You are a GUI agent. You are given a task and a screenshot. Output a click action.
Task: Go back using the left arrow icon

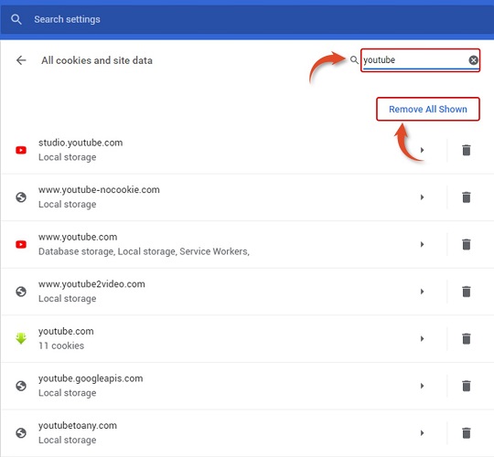pos(21,60)
